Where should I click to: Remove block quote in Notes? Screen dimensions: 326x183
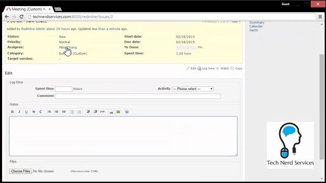tap(95, 112)
